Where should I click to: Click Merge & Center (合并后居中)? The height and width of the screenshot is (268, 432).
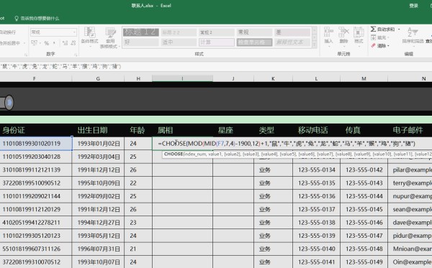tap(10, 43)
